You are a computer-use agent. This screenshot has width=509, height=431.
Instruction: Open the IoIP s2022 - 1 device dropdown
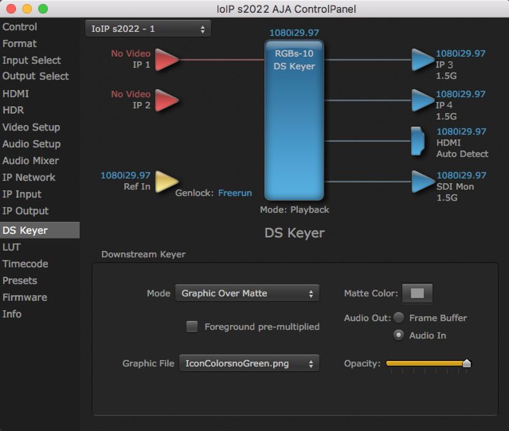click(x=148, y=29)
